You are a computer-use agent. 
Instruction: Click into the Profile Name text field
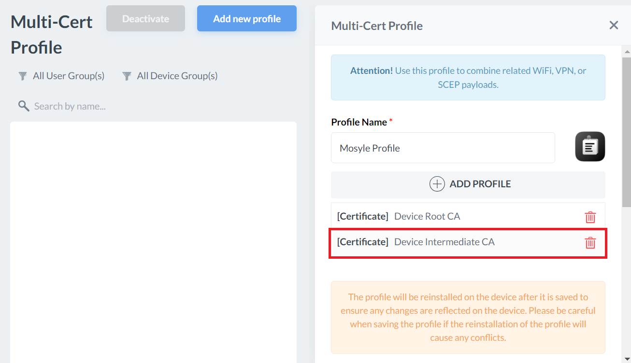click(443, 148)
